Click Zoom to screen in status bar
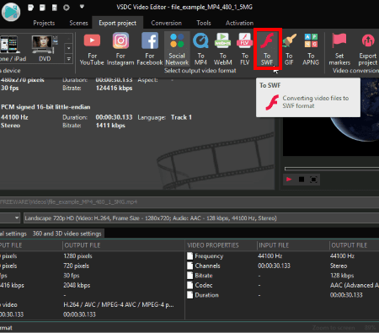 [x=334, y=328]
